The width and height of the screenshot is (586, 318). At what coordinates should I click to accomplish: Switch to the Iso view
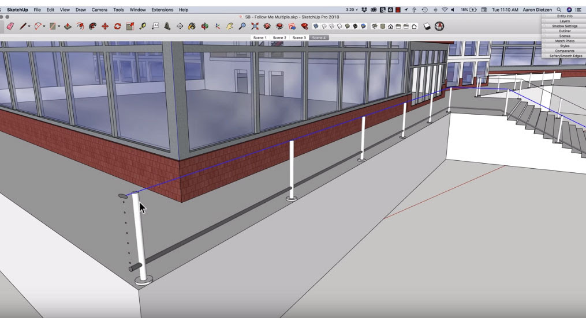point(375,26)
